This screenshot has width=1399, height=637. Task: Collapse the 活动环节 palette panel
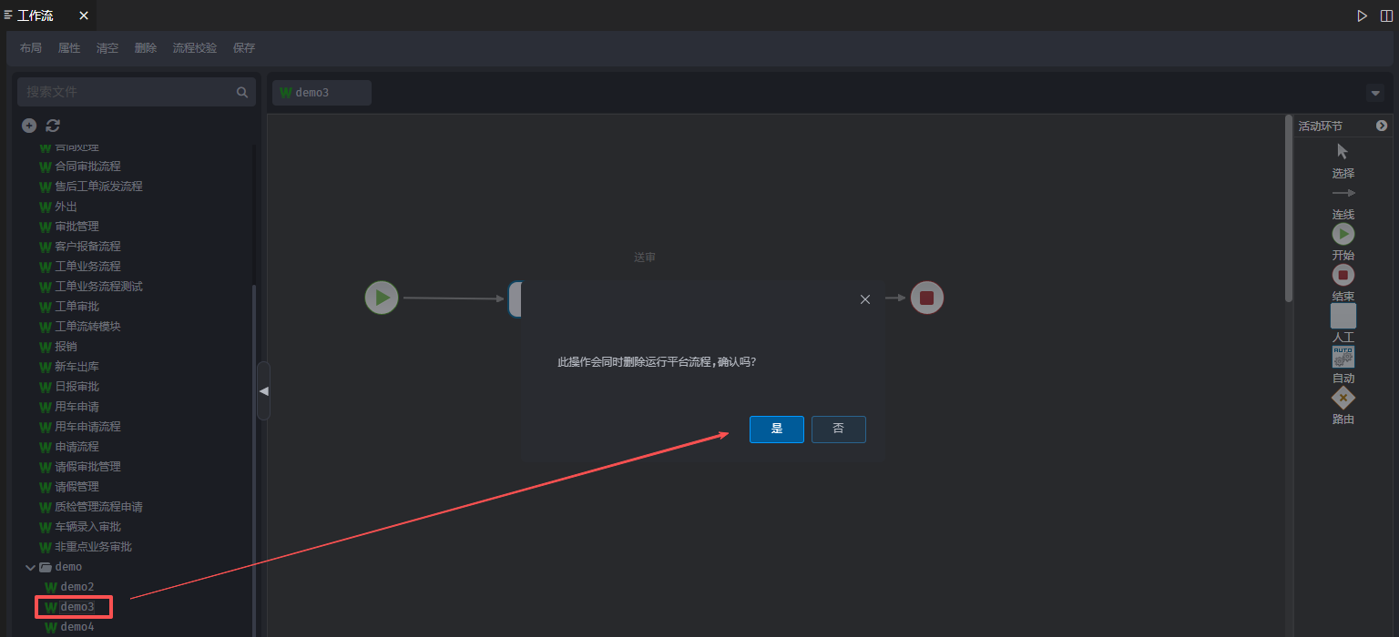[x=1381, y=126]
